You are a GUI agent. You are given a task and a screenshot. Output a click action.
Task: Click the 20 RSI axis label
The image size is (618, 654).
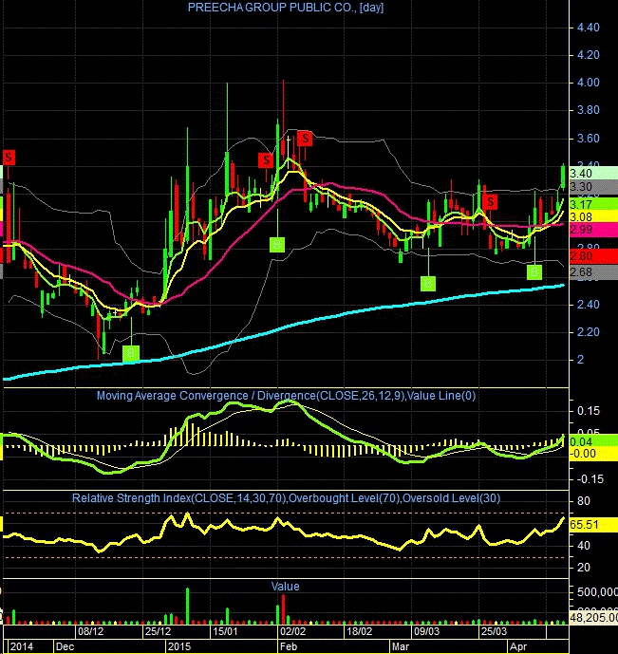coord(584,568)
